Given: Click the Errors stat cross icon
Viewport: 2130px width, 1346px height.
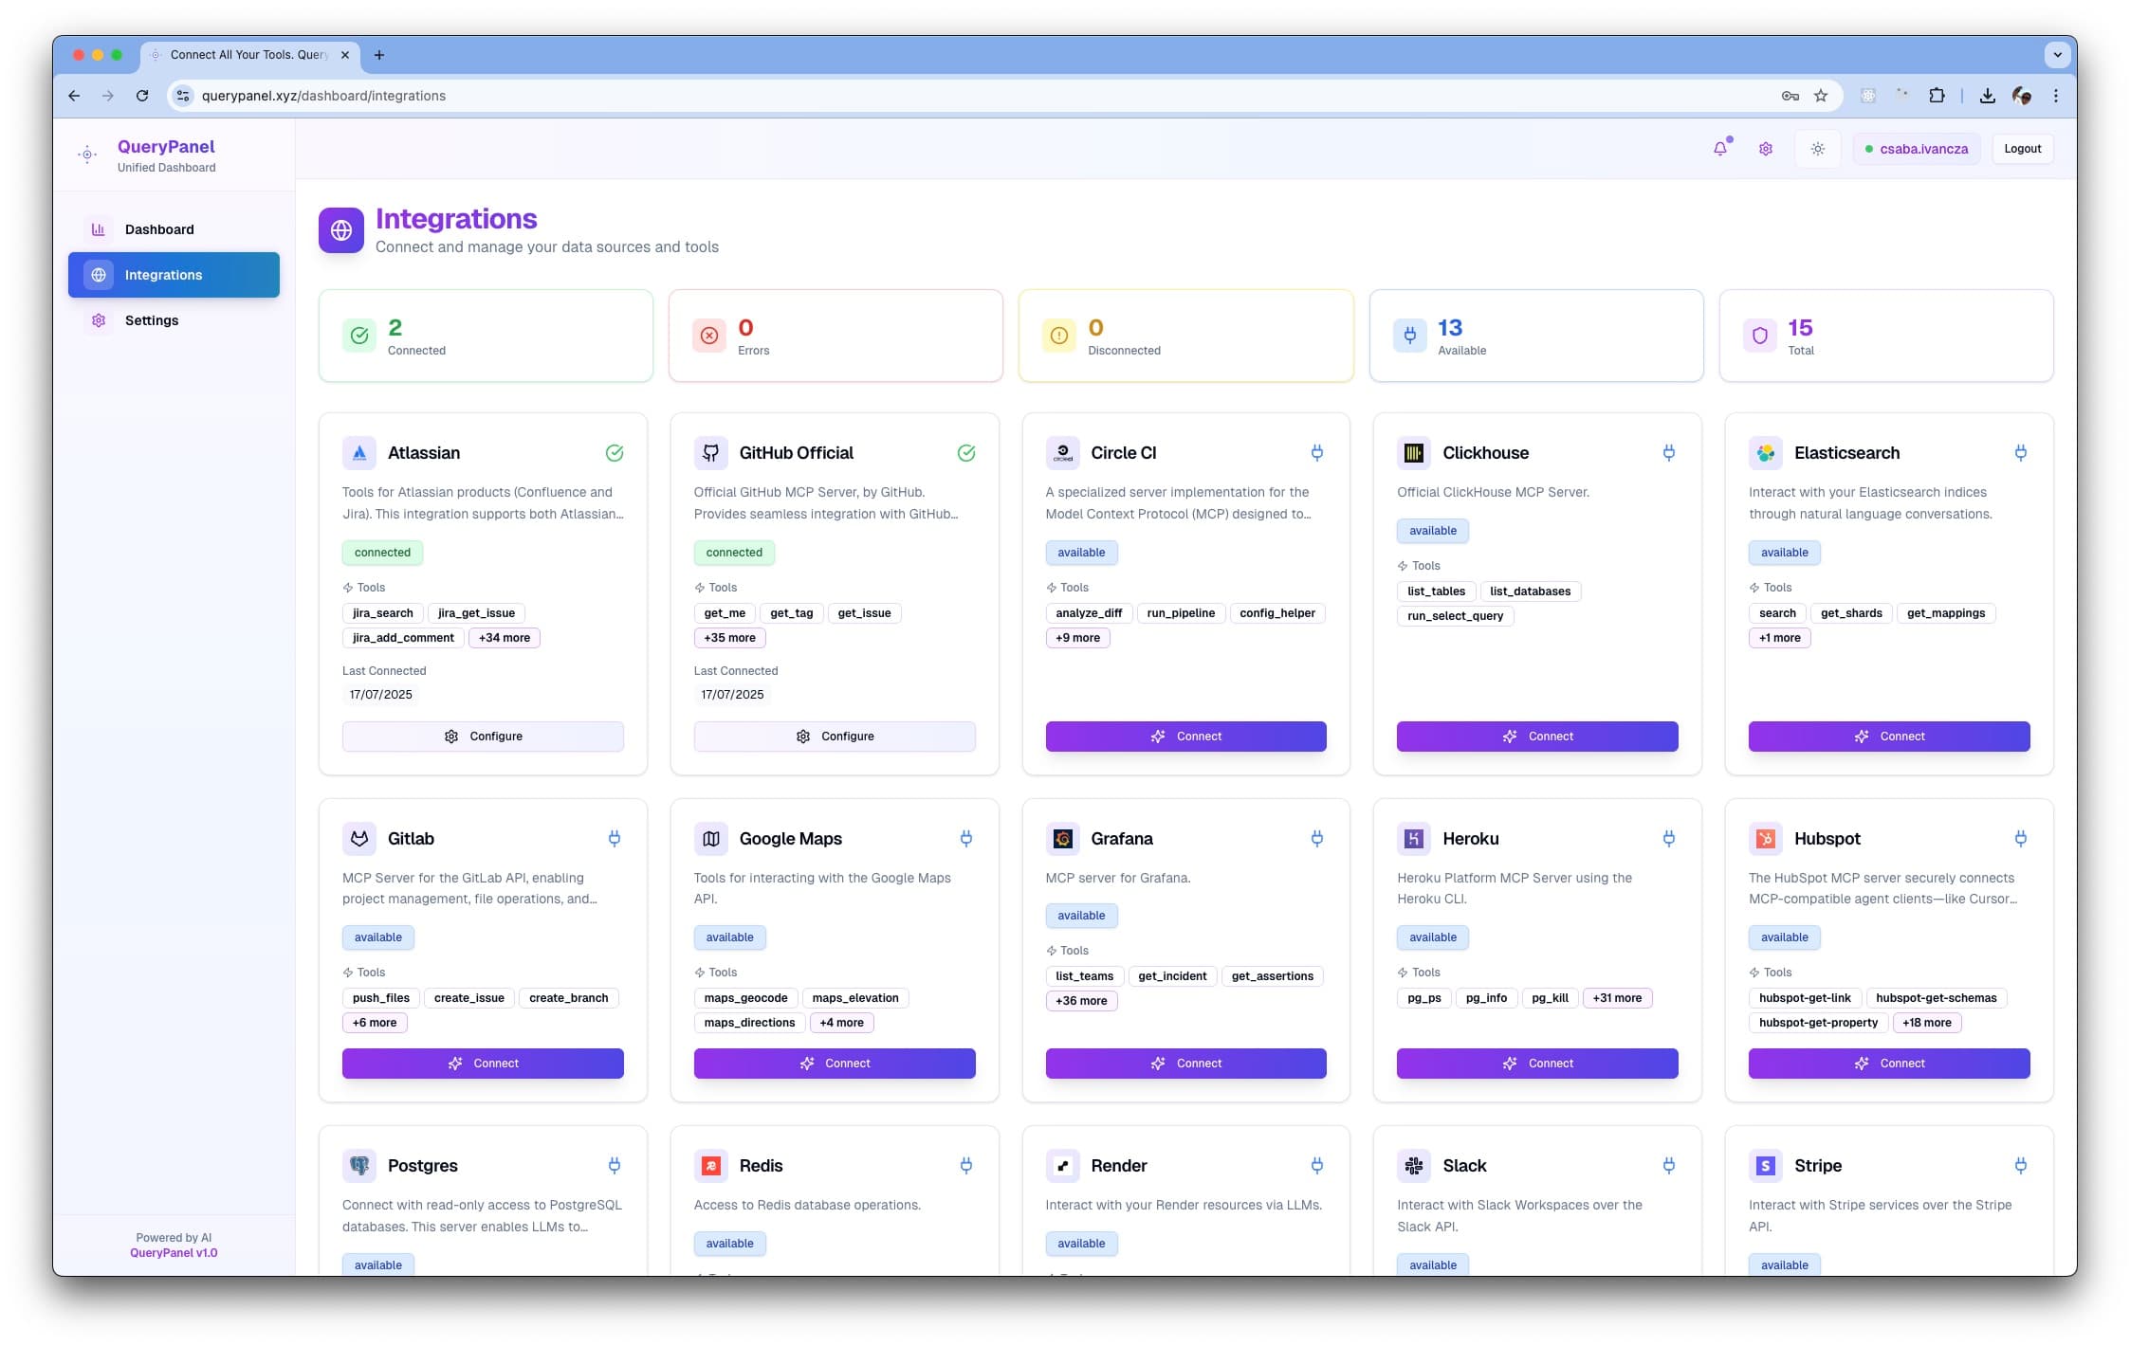Looking at the screenshot, I should pyautogui.click(x=709, y=336).
